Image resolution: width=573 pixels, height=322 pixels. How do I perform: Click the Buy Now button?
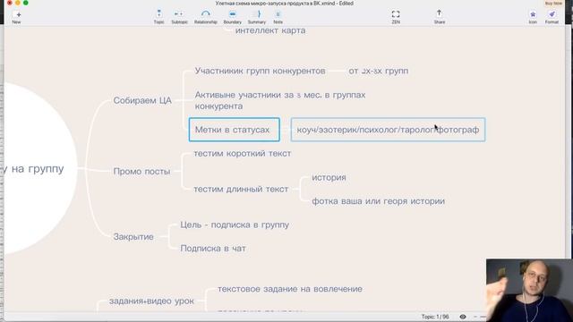[553, 4]
